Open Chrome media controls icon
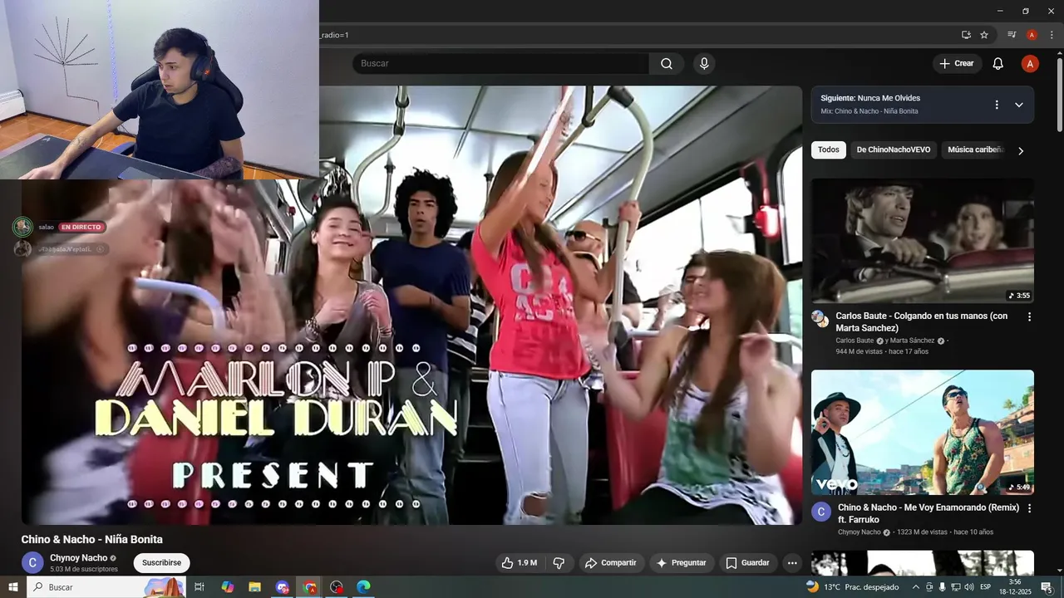The height and width of the screenshot is (598, 1064). click(x=1012, y=35)
